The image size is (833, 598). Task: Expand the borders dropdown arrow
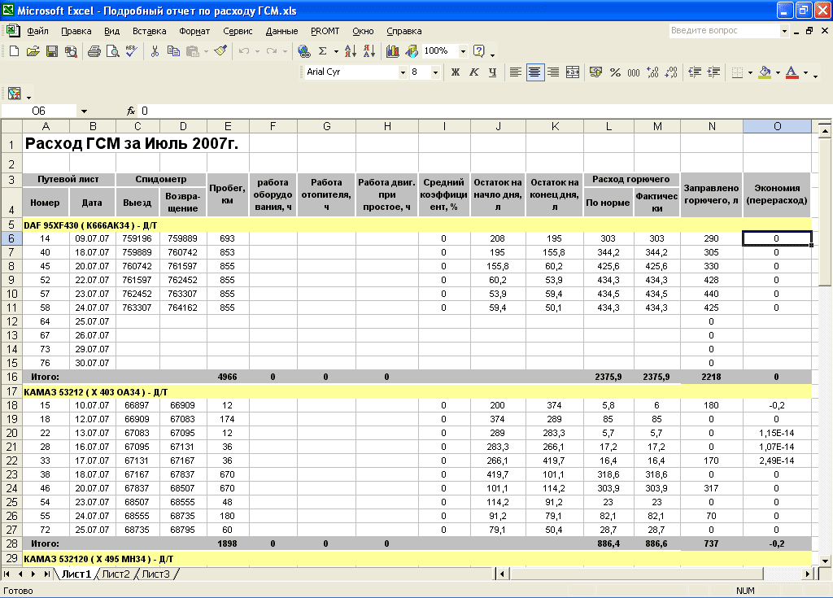(750, 72)
